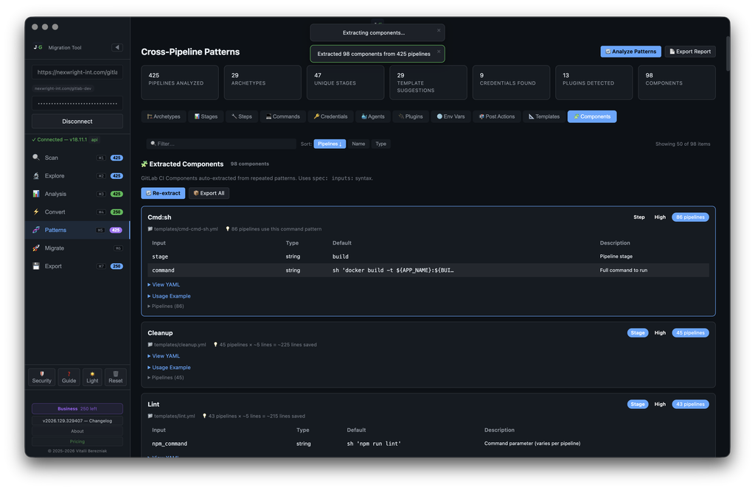This screenshot has width=755, height=490.
Task: Open the Templates tab
Action: 544,116
